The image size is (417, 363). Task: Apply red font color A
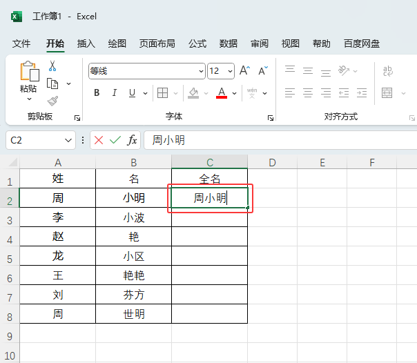pyautogui.click(x=222, y=93)
